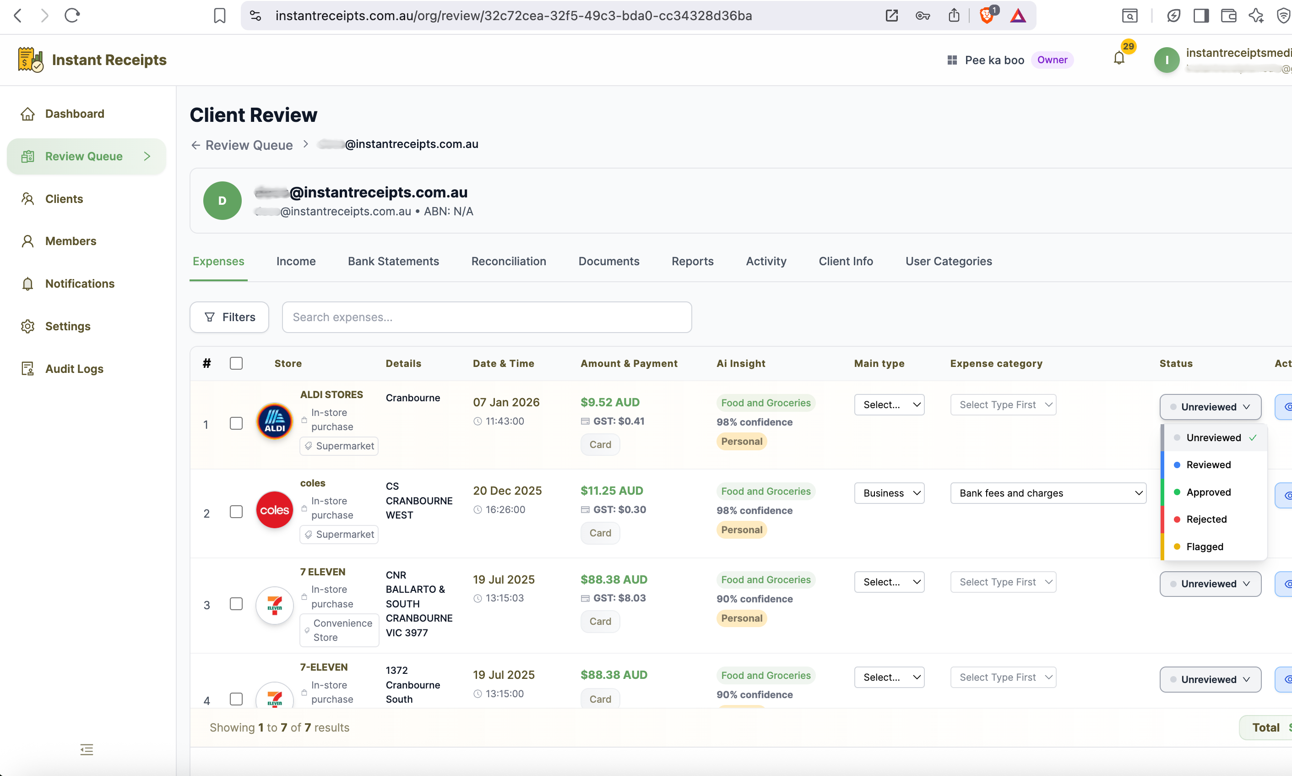
Task: Switch to the Bank Statements tab
Action: [394, 261]
